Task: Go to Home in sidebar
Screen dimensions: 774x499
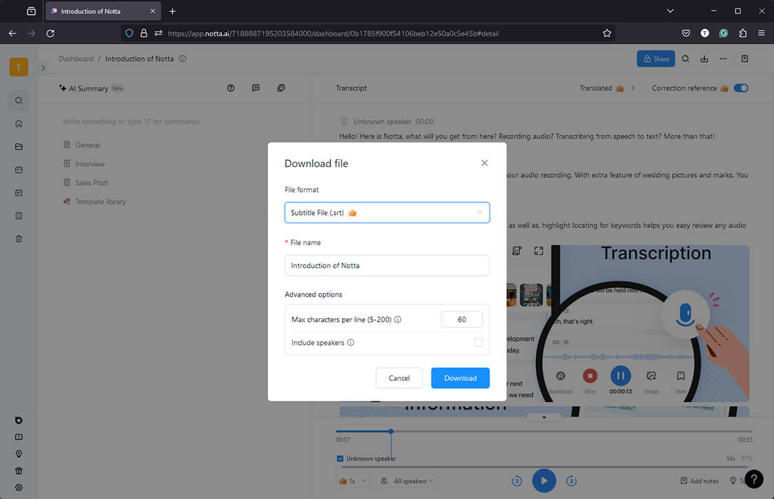Action: [x=19, y=124]
